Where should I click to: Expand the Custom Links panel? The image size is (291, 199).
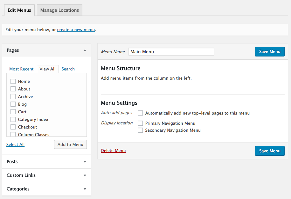[x=85, y=175]
